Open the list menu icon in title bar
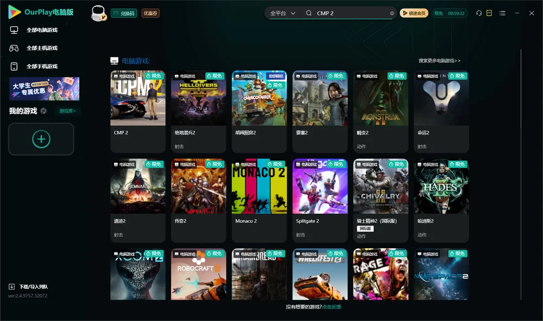 point(502,13)
